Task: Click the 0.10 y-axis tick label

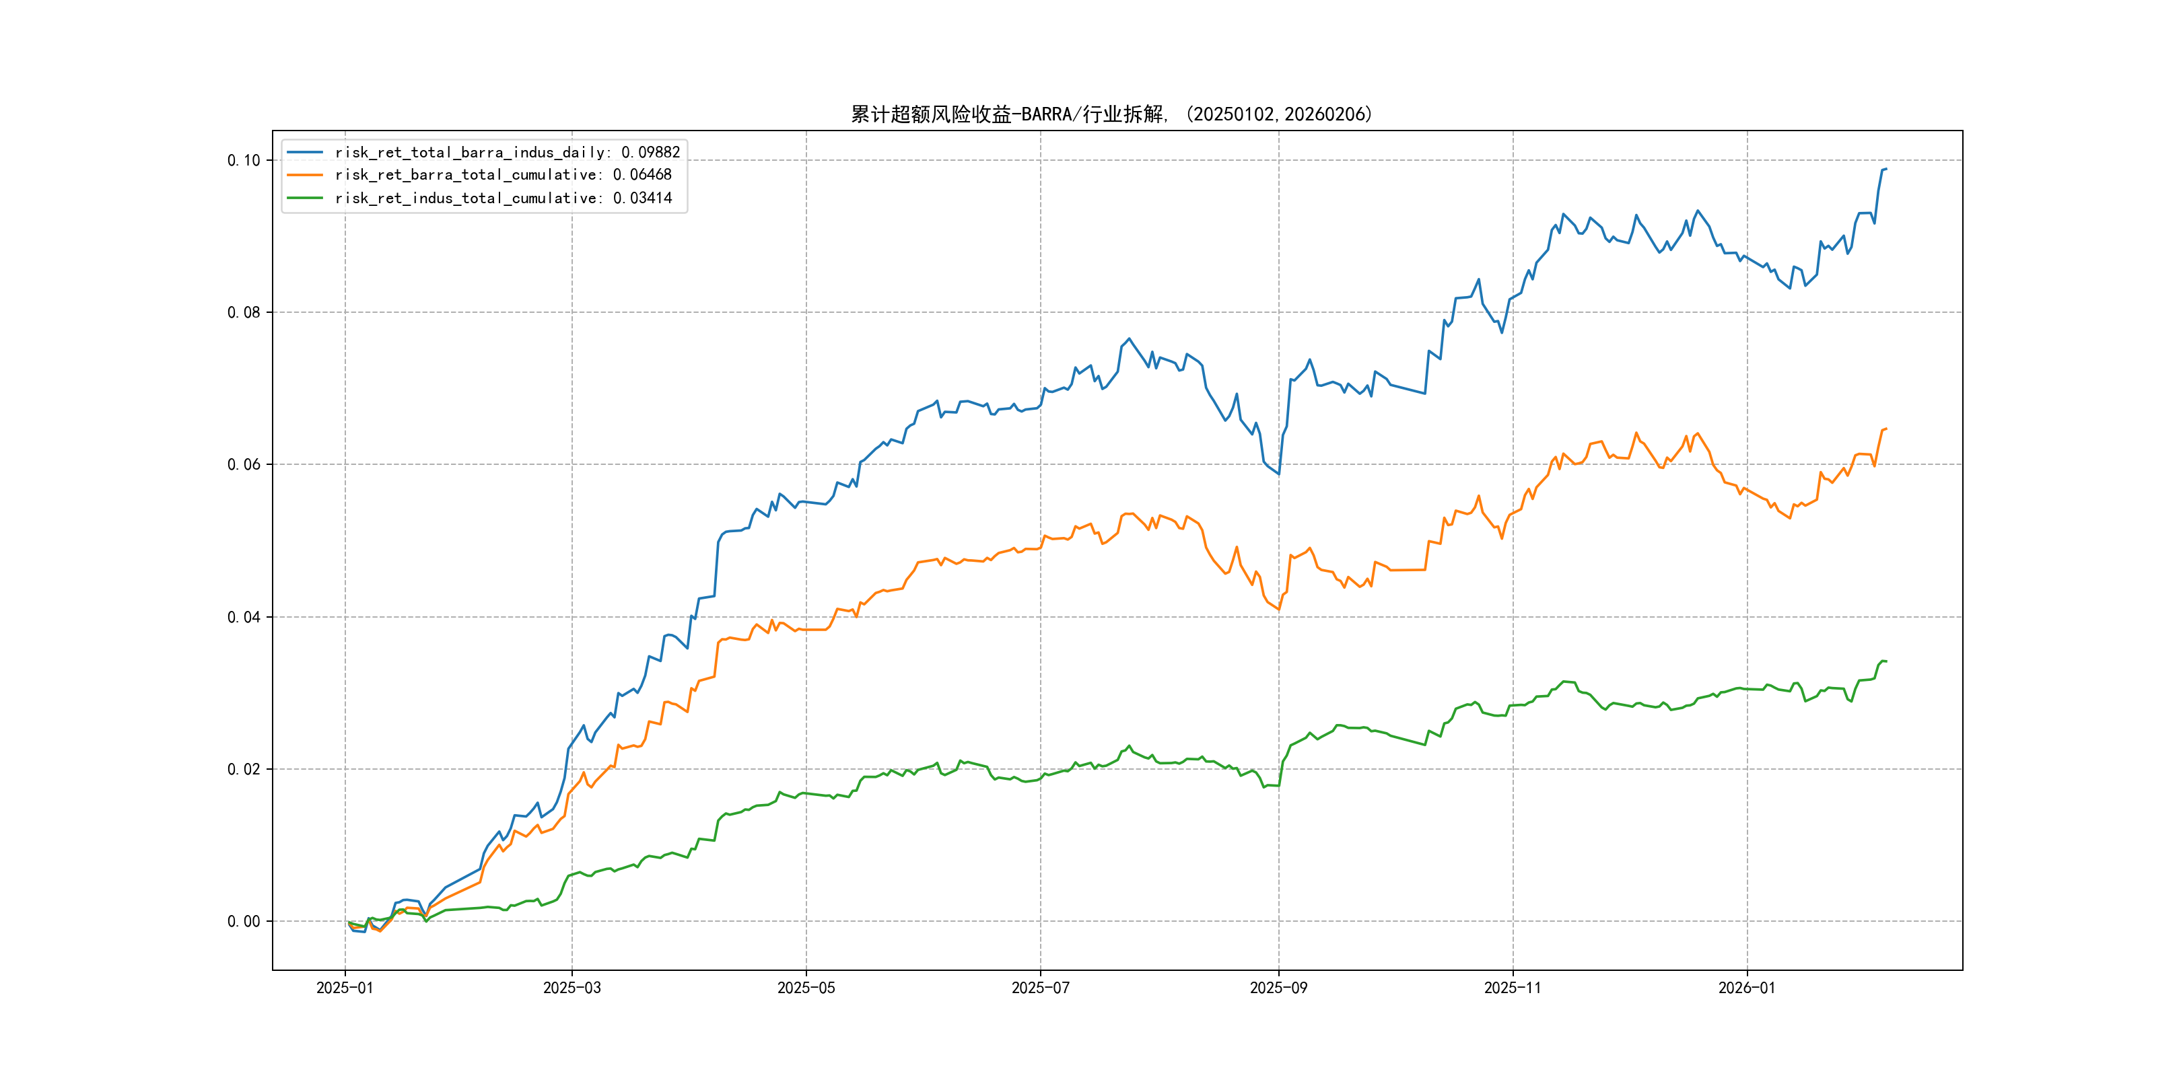Action: coord(244,161)
